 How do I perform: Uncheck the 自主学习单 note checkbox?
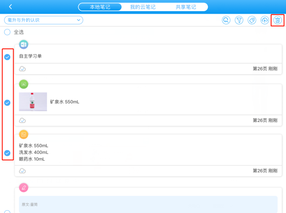tap(7, 57)
